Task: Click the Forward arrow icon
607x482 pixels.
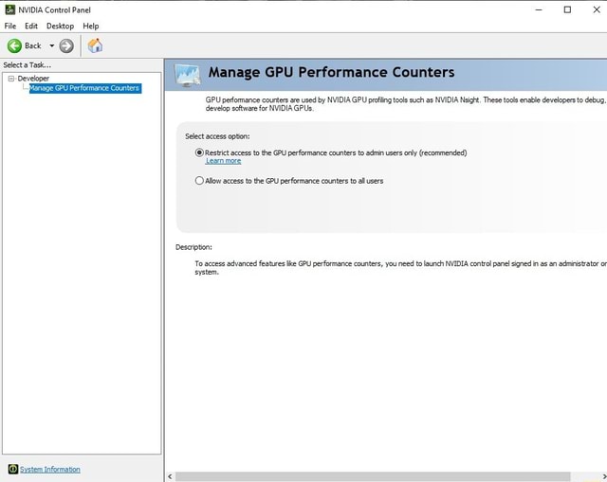Action: (66, 45)
